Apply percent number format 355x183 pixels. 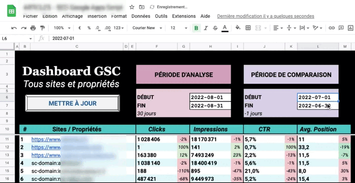89,28
